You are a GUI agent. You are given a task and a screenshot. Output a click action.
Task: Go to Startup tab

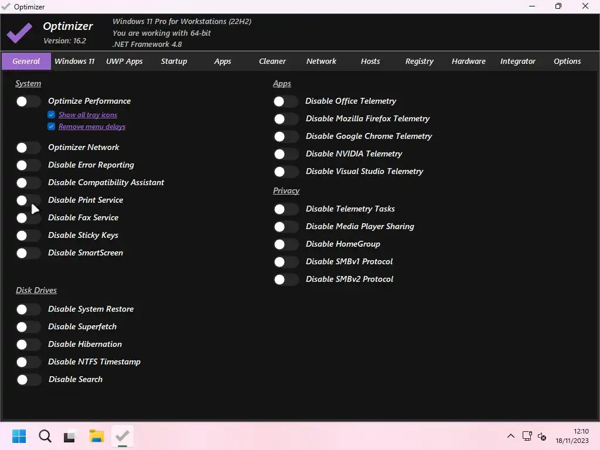click(x=173, y=61)
